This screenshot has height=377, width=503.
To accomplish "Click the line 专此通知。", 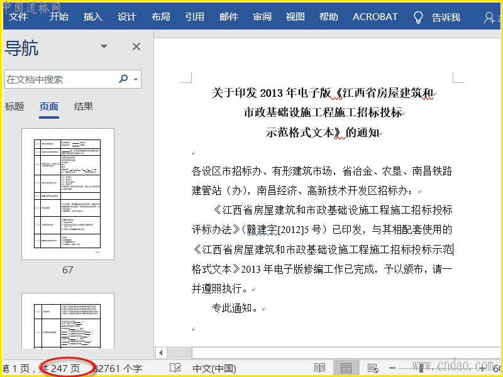I will pyautogui.click(x=235, y=308).
